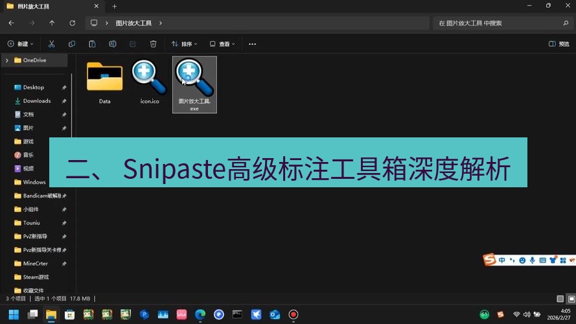Image resolution: width=576 pixels, height=324 pixels.
Task: Open MineCrter folder in the sidebar
Action: tap(36, 263)
